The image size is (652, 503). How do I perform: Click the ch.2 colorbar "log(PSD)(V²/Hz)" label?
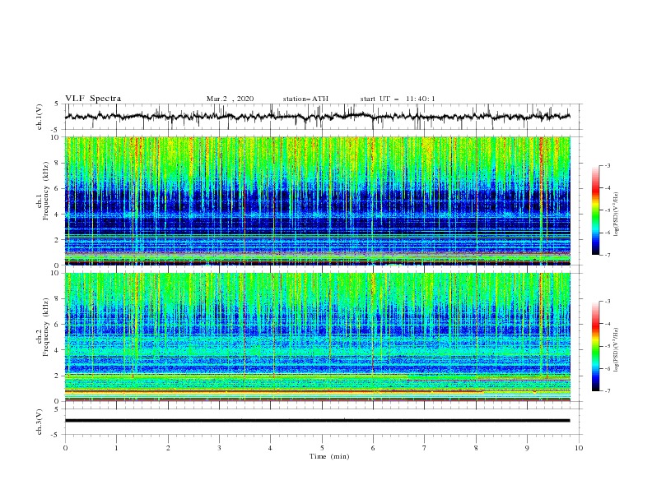(617, 350)
